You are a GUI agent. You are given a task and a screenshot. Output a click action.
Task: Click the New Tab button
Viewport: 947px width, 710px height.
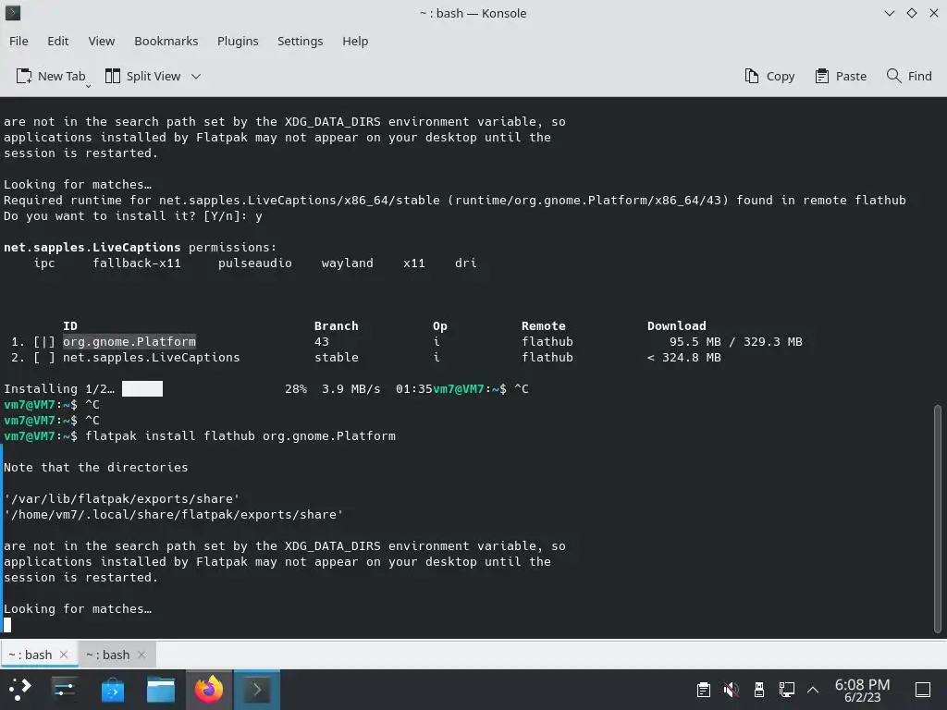pos(51,76)
